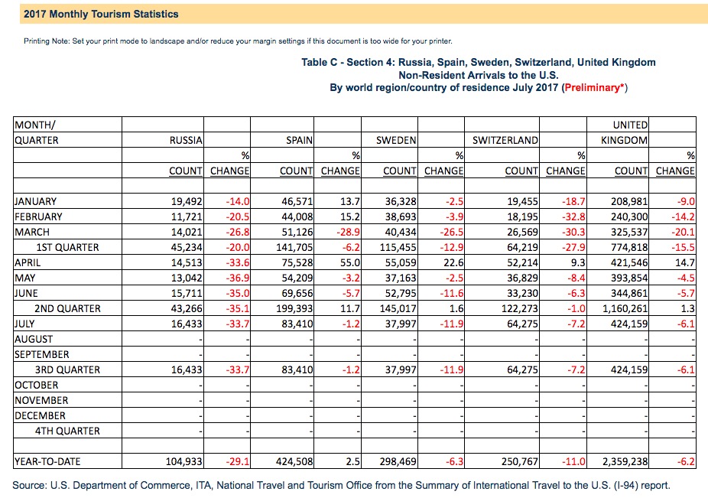The height and width of the screenshot is (498, 708).
Task: Click the JANUARY row label
Action: point(36,201)
